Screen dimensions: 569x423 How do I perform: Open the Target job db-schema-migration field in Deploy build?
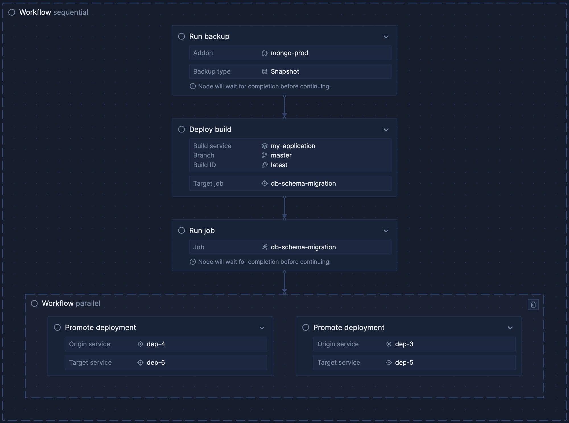coord(290,183)
